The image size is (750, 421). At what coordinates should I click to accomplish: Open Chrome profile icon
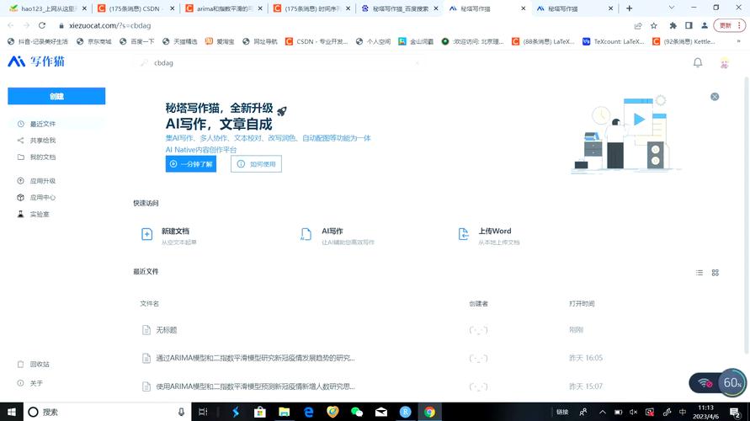tap(705, 25)
